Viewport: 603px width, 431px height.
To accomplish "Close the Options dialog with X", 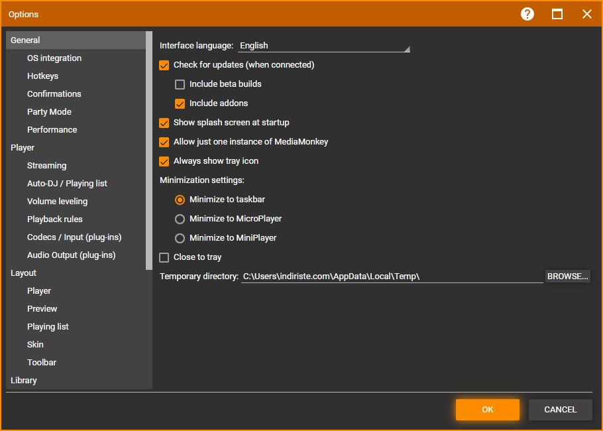I will pyautogui.click(x=587, y=14).
